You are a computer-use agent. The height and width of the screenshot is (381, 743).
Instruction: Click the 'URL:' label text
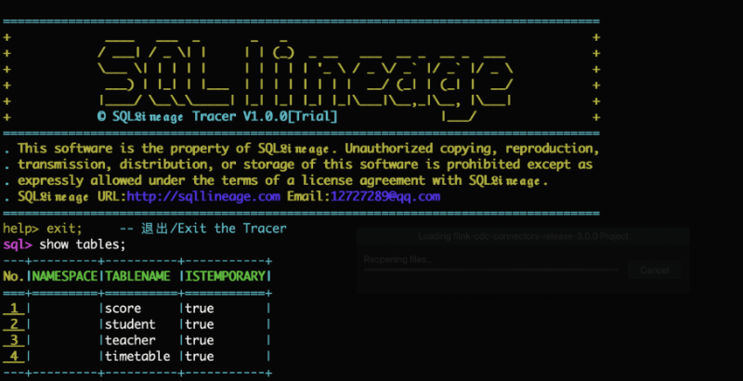coord(111,196)
